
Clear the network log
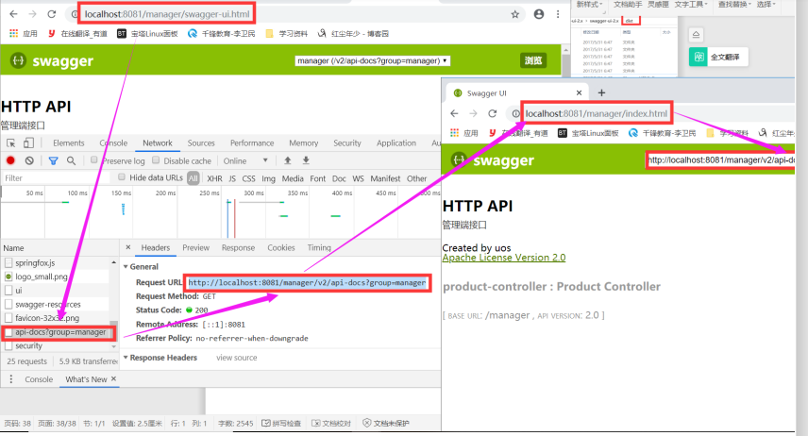29,160
